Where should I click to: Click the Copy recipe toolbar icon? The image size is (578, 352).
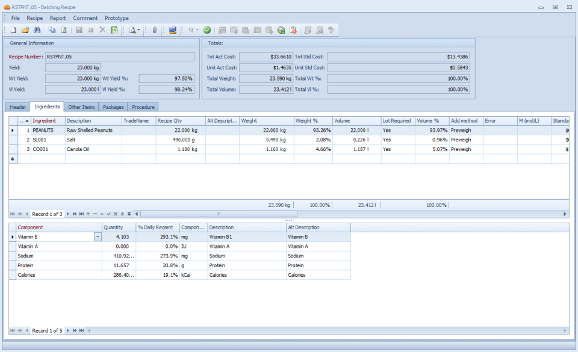pyautogui.click(x=52, y=29)
